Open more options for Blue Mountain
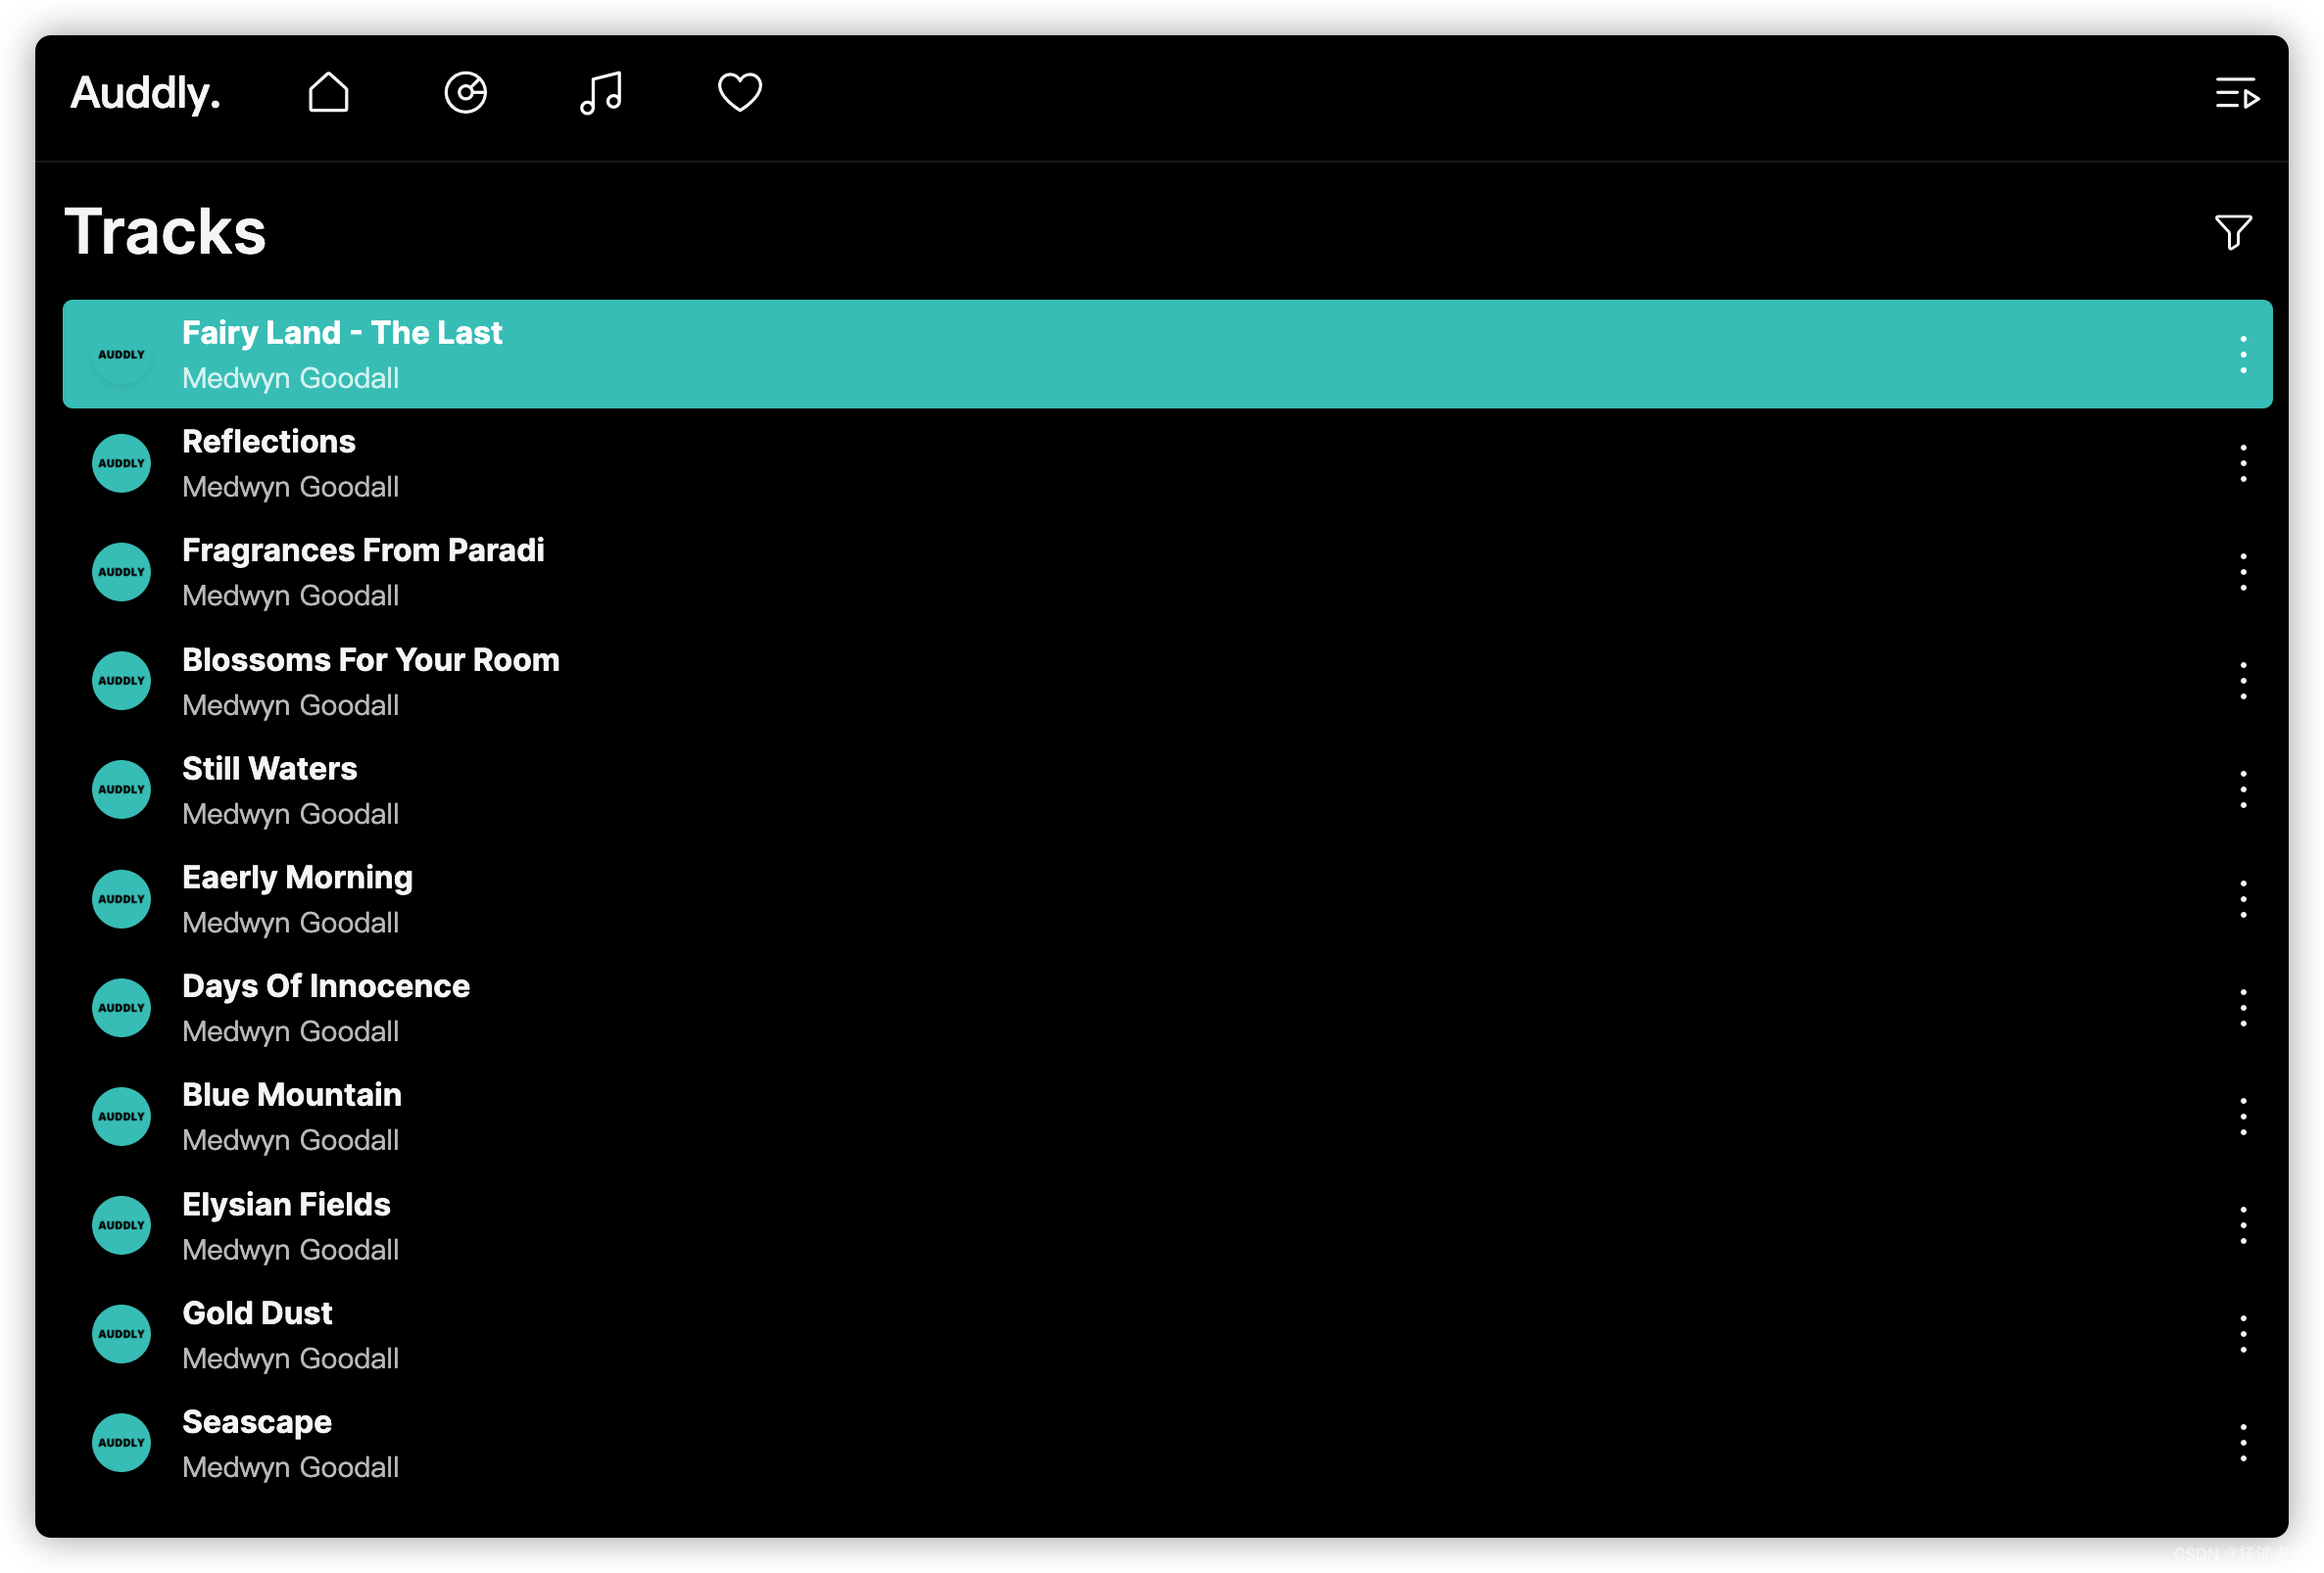 click(x=2243, y=1118)
